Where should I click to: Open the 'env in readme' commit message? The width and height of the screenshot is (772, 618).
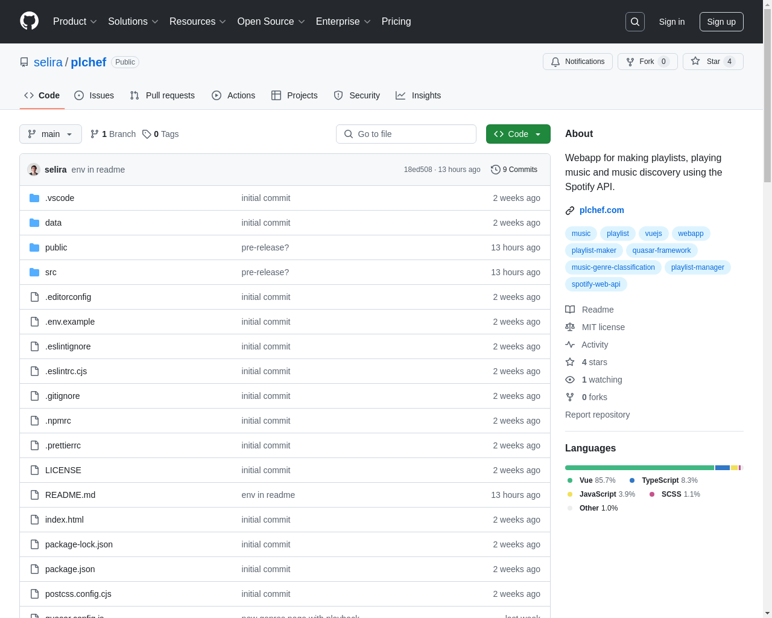pos(98,170)
